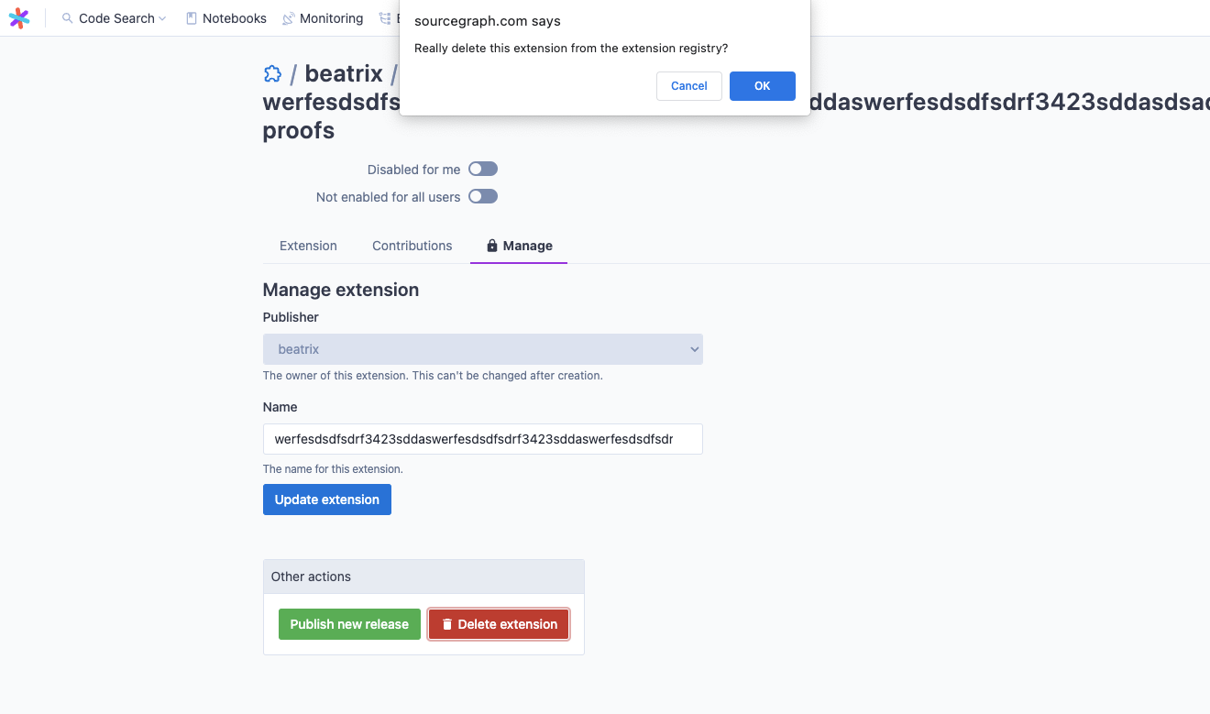
Task: Click the extensions puzzle icon breadcrumb
Action: pyautogui.click(x=272, y=73)
